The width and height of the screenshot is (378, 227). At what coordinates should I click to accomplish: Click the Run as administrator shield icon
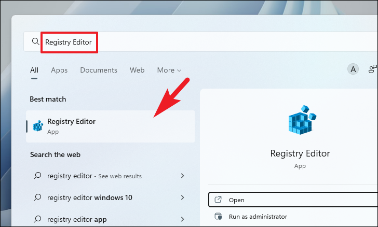(x=218, y=216)
